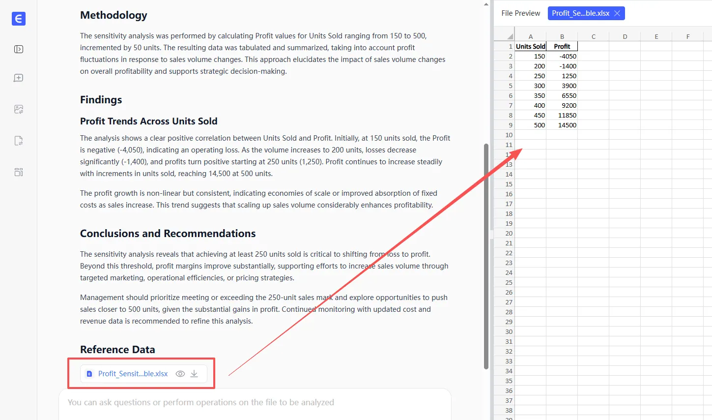Select column A header in spreadsheet

point(530,36)
